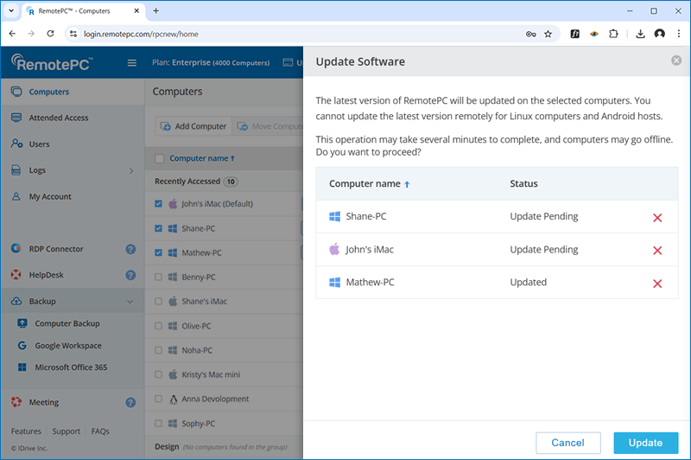Image resolution: width=691 pixels, height=460 pixels.
Task: Click the red X beside Mathew-PC
Action: click(x=657, y=283)
